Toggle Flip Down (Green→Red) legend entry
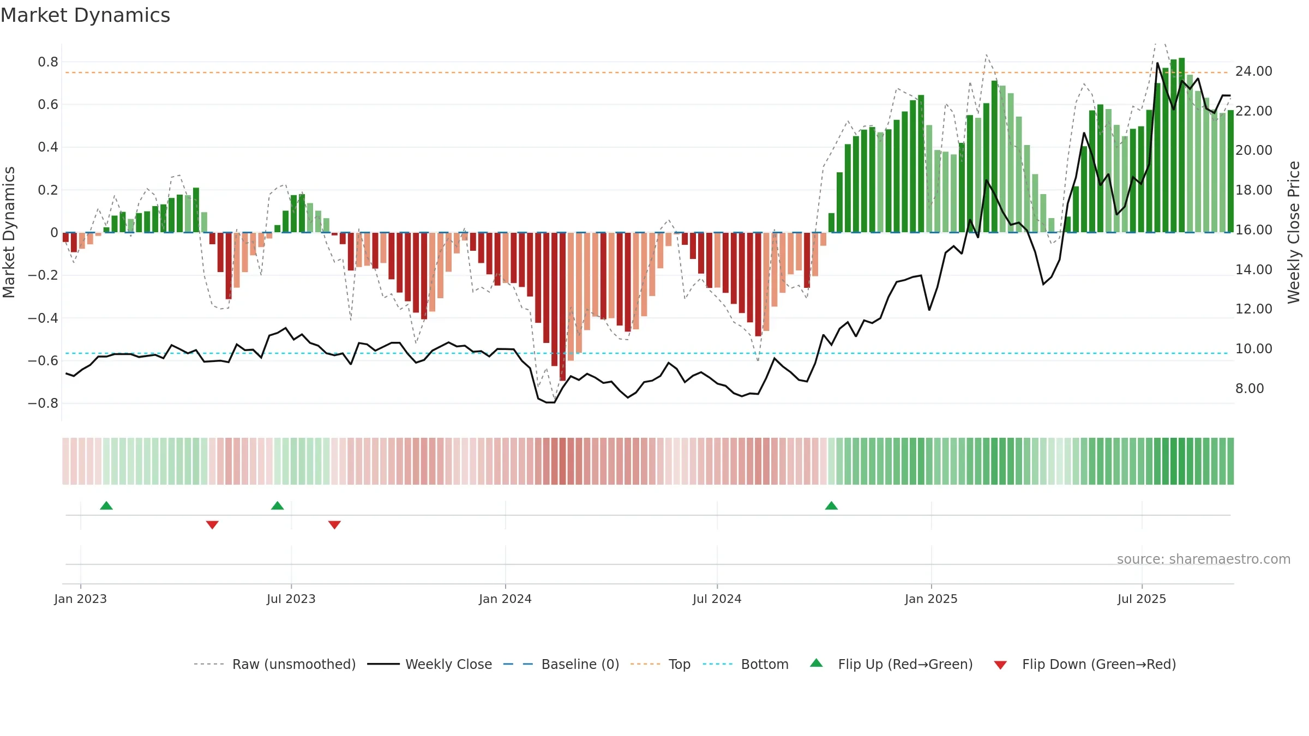 (x=1085, y=664)
